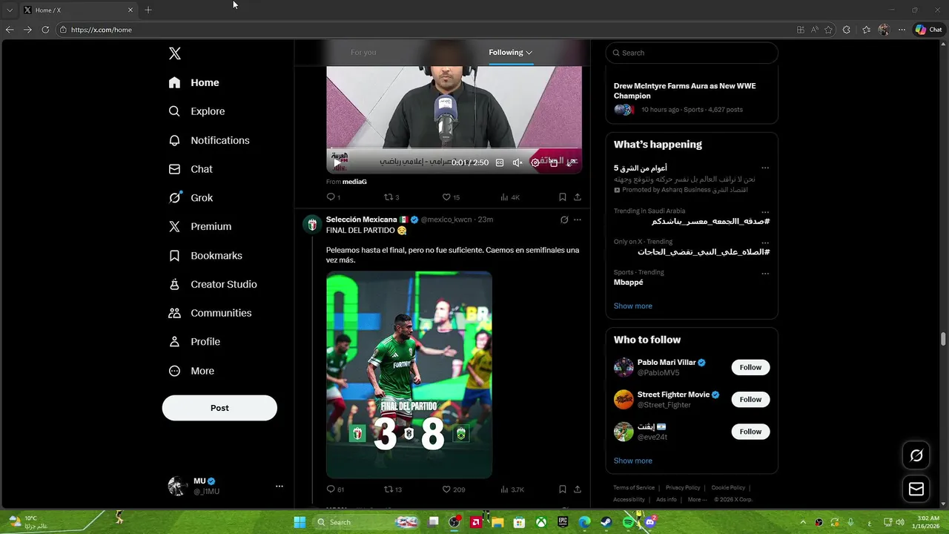The image size is (949, 534).
Task: Open options for Trending in Saudi Arabia item
Action: click(x=765, y=212)
